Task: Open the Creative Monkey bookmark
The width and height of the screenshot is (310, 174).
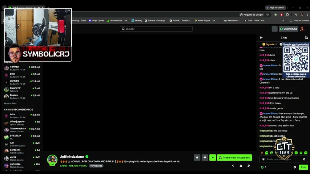Action: pyautogui.click(x=156, y=21)
